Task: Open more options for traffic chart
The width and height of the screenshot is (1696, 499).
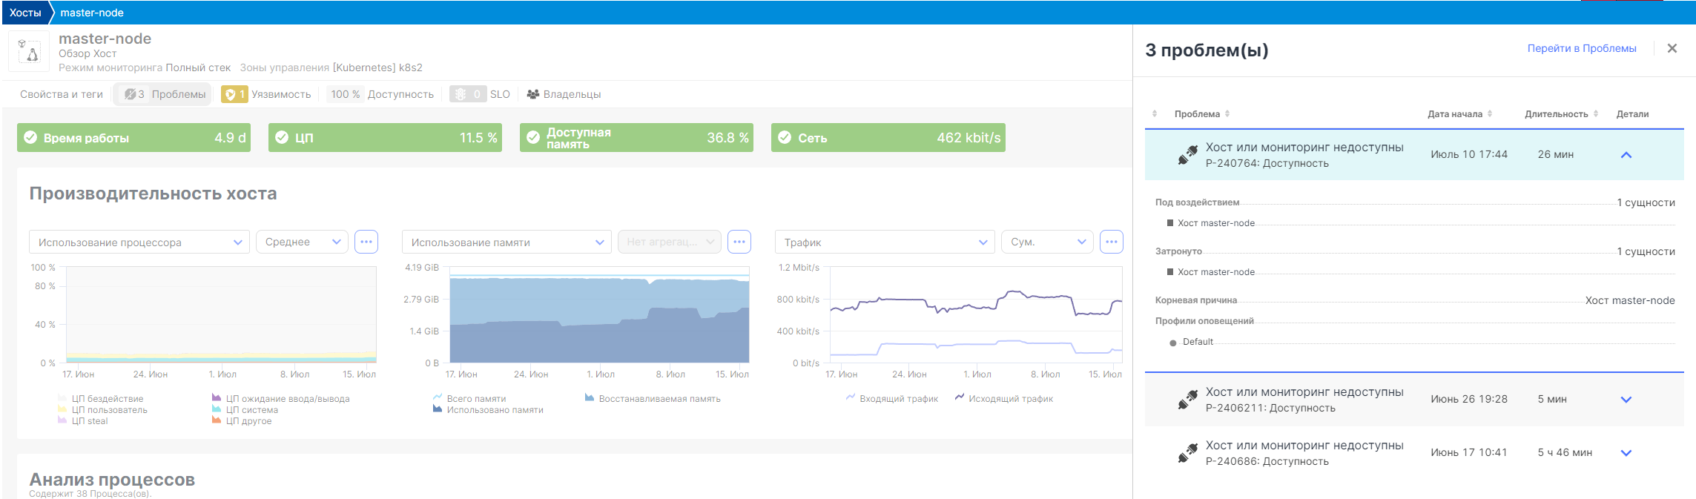Action: 1111,242
